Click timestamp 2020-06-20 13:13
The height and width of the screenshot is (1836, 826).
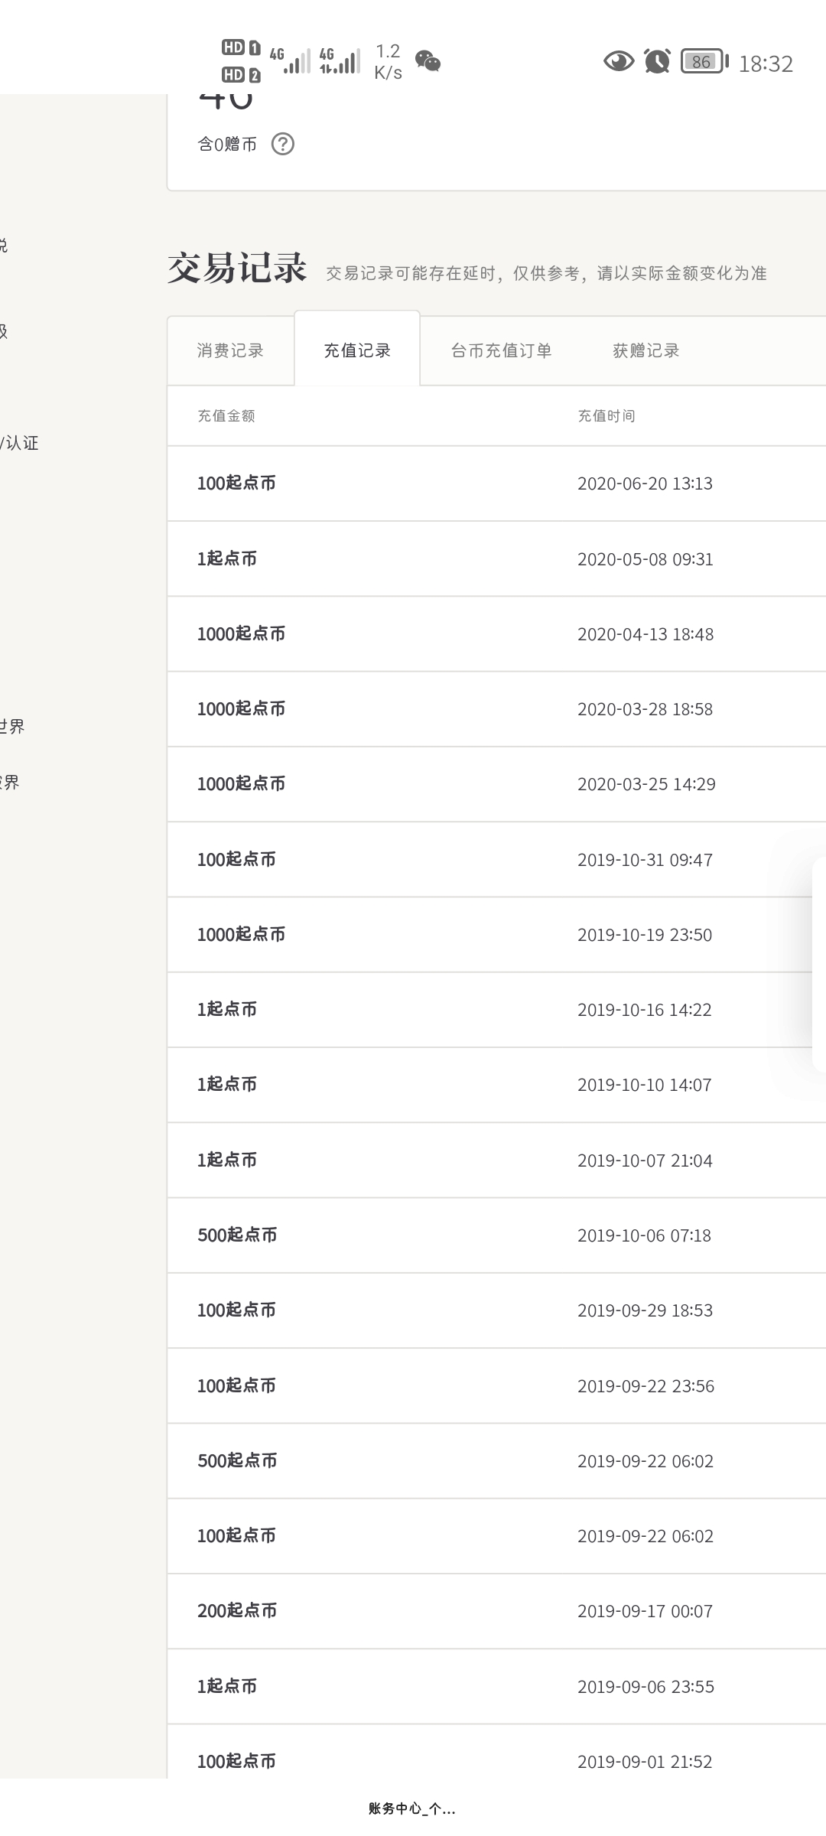pos(645,483)
